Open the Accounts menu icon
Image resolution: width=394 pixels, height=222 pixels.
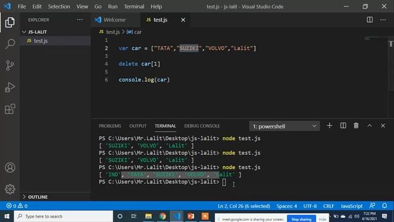[10, 168]
